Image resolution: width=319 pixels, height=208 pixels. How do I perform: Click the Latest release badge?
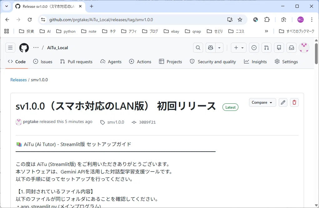[x=230, y=107]
